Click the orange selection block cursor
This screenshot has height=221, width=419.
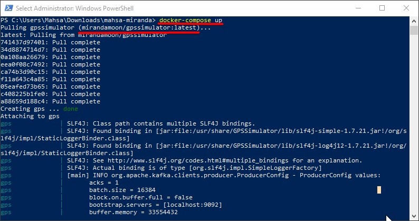(379, 190)
